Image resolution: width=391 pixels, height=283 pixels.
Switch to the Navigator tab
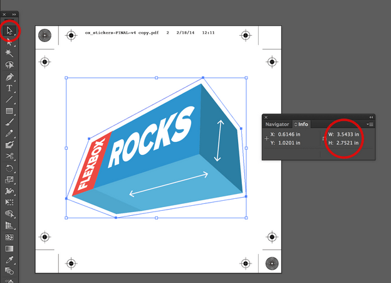pos(277,124)
